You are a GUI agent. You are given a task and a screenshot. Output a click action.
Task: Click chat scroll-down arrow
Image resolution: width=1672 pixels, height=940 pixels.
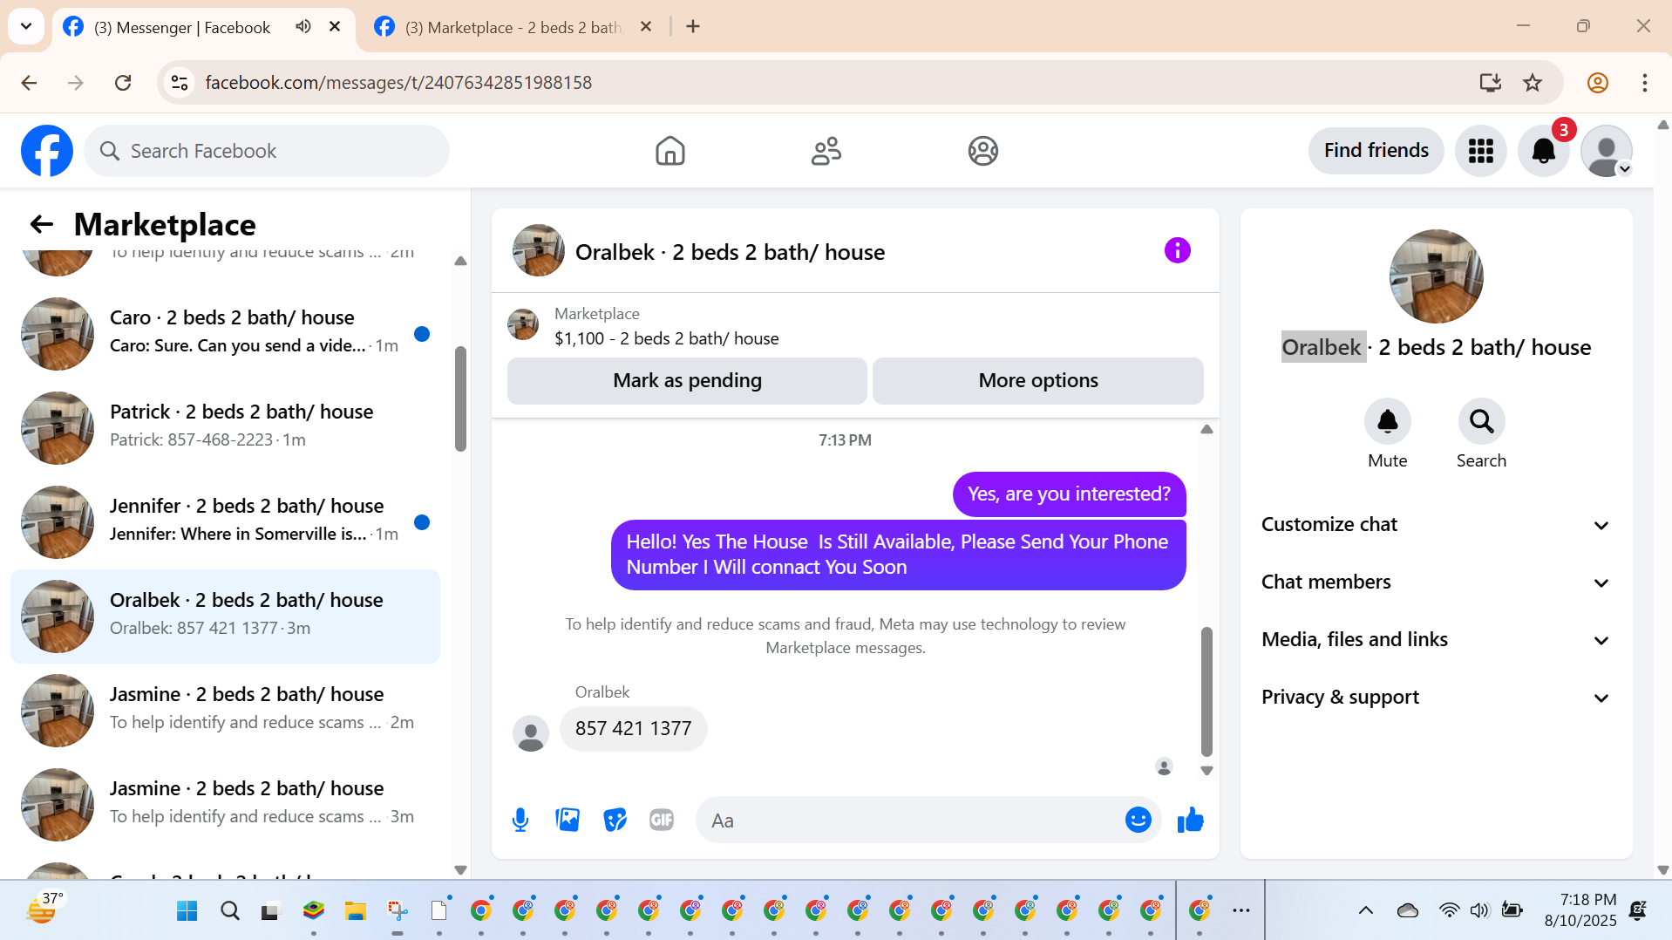(1206, 771)
